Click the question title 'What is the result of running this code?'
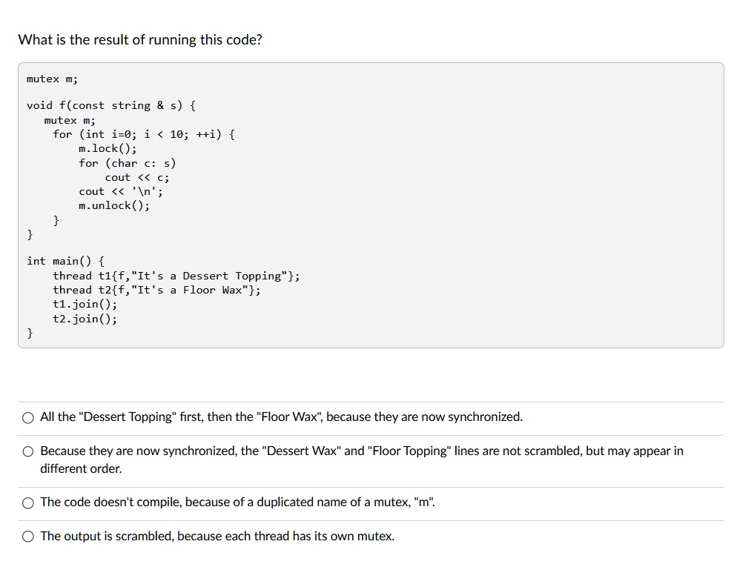The height and width of the screenshot is (567, 734). (x=140, y=39)
